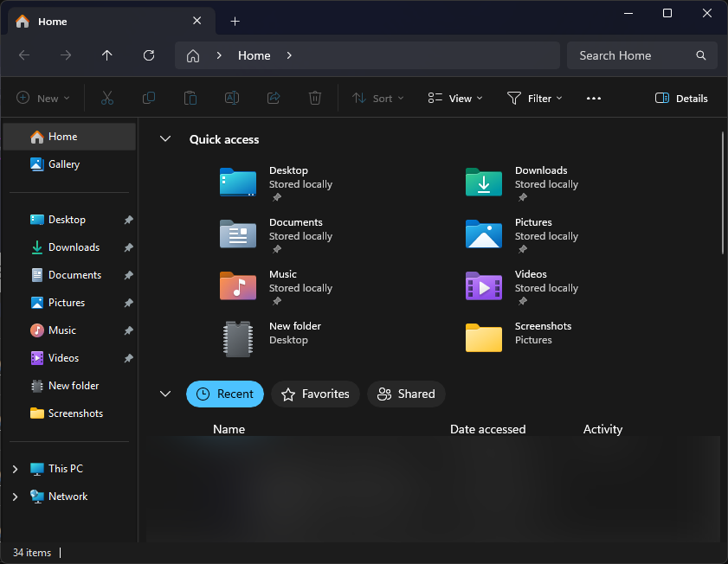Click the home icon in address bar

point(193,55)
